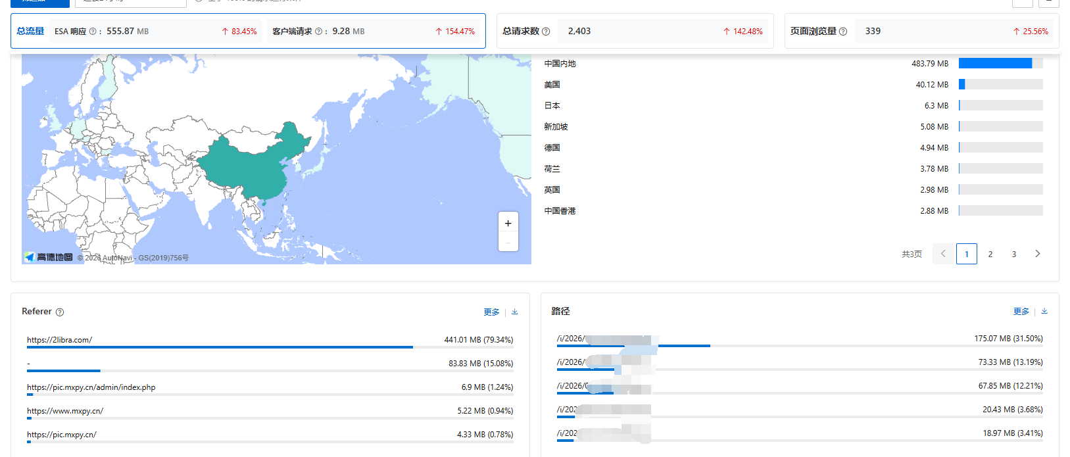Image resolution: width=1070 pixels, height=457 pixels.
Task: Select the 总流量 metric card
Action: coord(30,31)
